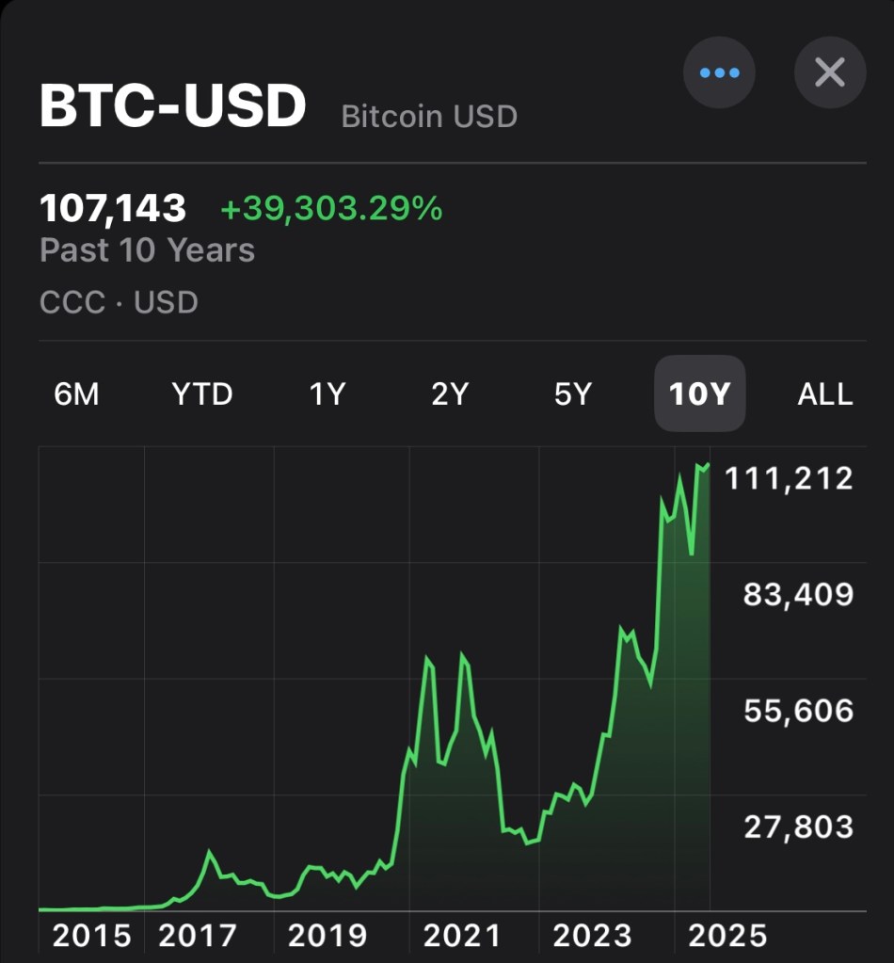Switch chart range to 6M

point(76,393)
